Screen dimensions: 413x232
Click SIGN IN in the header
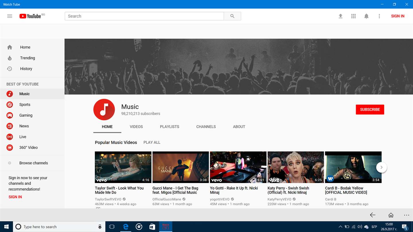398,16
